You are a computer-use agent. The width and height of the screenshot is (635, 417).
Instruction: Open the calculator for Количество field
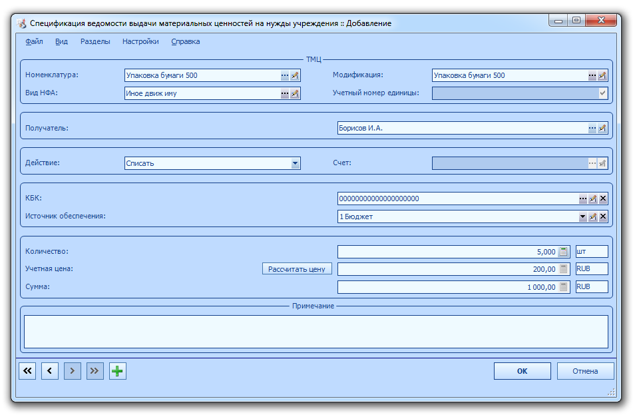coord(563,252)
